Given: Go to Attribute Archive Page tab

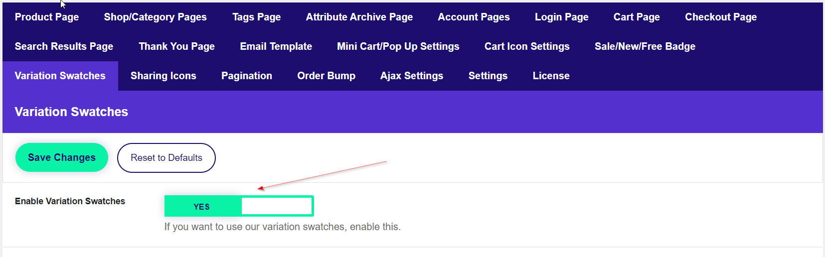Looking at the screenshot, I should 359,17.
